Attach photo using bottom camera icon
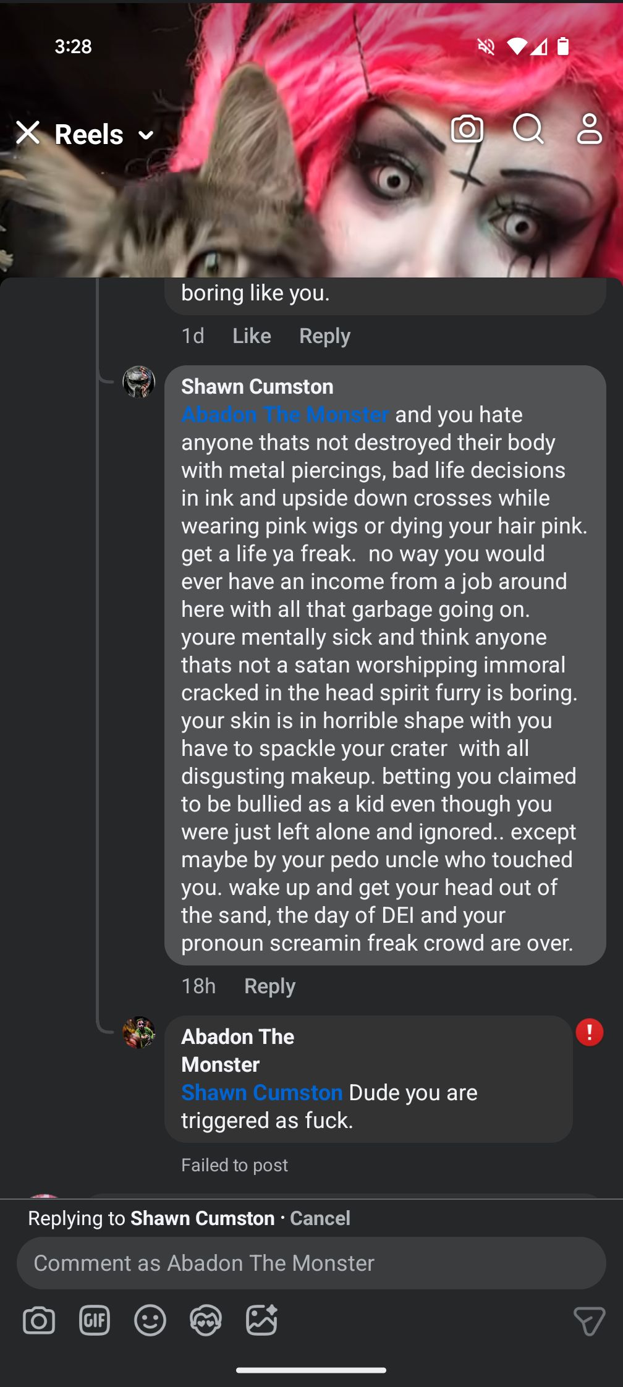The height and width of the screenshot is (1387, 623). point(39,1321)
